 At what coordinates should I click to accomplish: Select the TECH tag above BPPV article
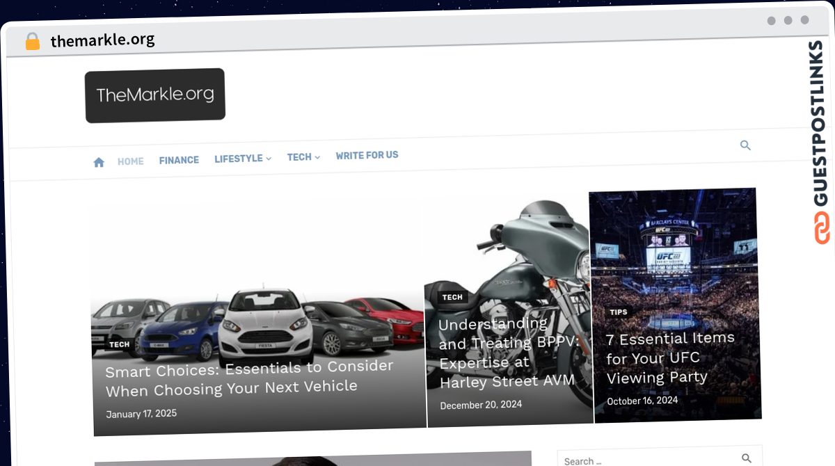coord(452,297)
